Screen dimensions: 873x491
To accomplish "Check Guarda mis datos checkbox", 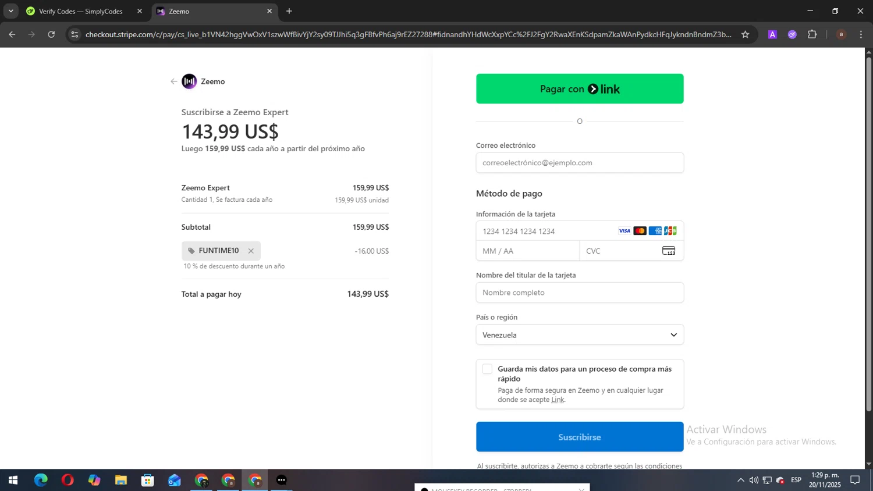I will pos(487,369).
